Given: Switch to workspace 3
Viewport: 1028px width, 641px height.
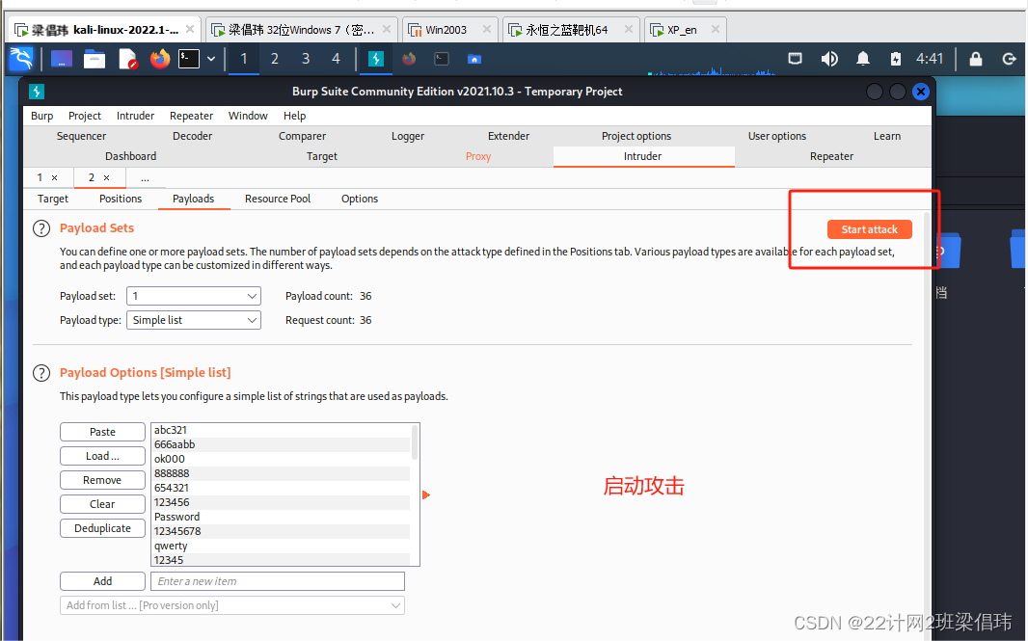Looking at the screenshot, I should [x=306, y=59].
